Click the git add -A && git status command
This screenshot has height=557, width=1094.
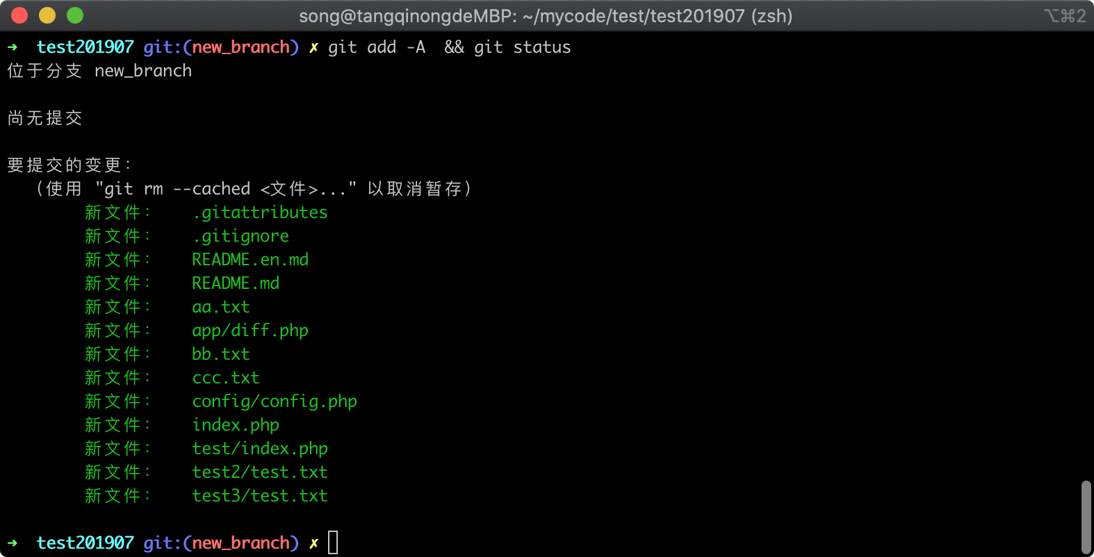[449, 47]
